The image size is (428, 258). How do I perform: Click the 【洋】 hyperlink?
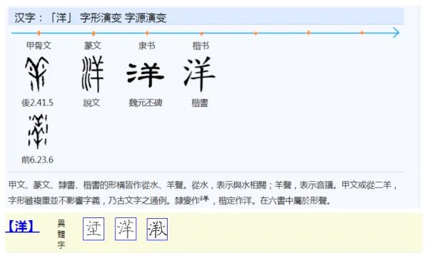click(x=22, y=227)
